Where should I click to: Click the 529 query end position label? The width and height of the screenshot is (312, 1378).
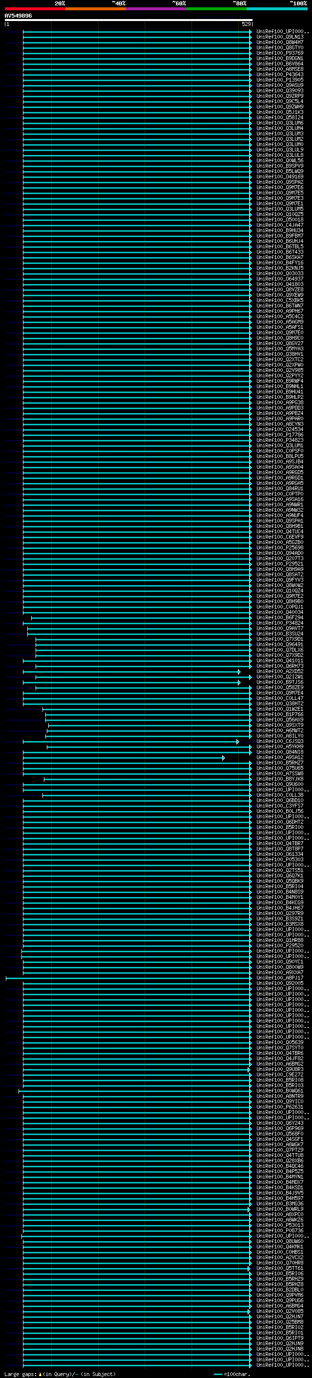coord(246,24)
